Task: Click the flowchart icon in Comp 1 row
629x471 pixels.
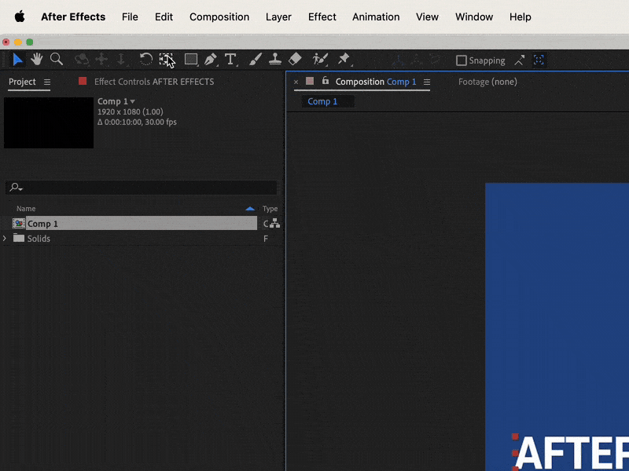Action: tap(274, 224)
